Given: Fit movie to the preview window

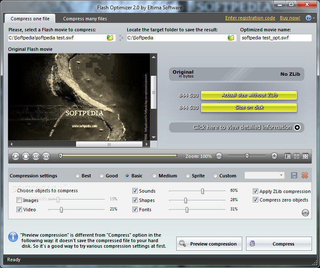Looking at the screenshot, I should (x=305, y=156).
